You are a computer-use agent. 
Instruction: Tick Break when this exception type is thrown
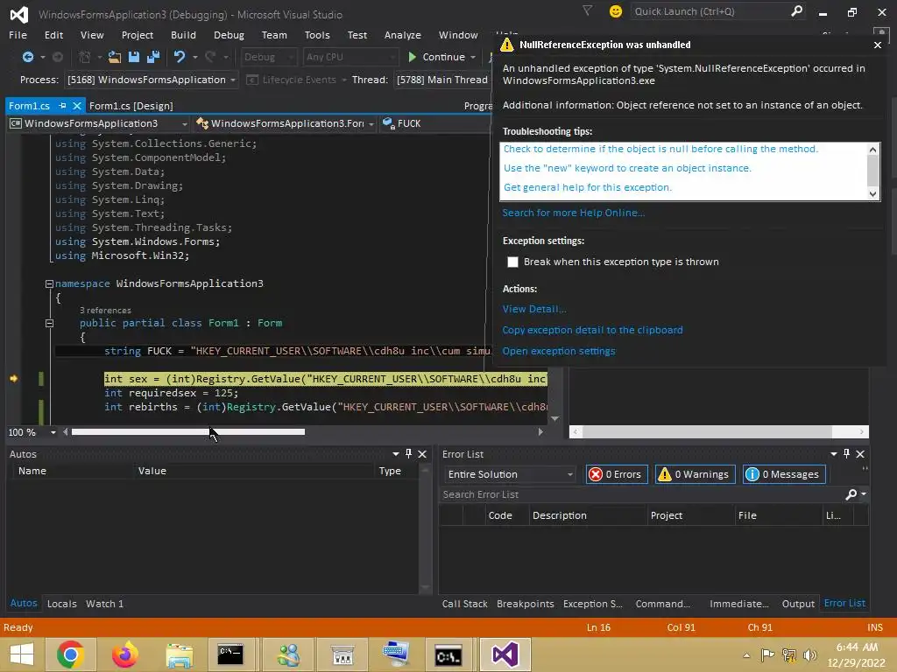coord(512,262)
